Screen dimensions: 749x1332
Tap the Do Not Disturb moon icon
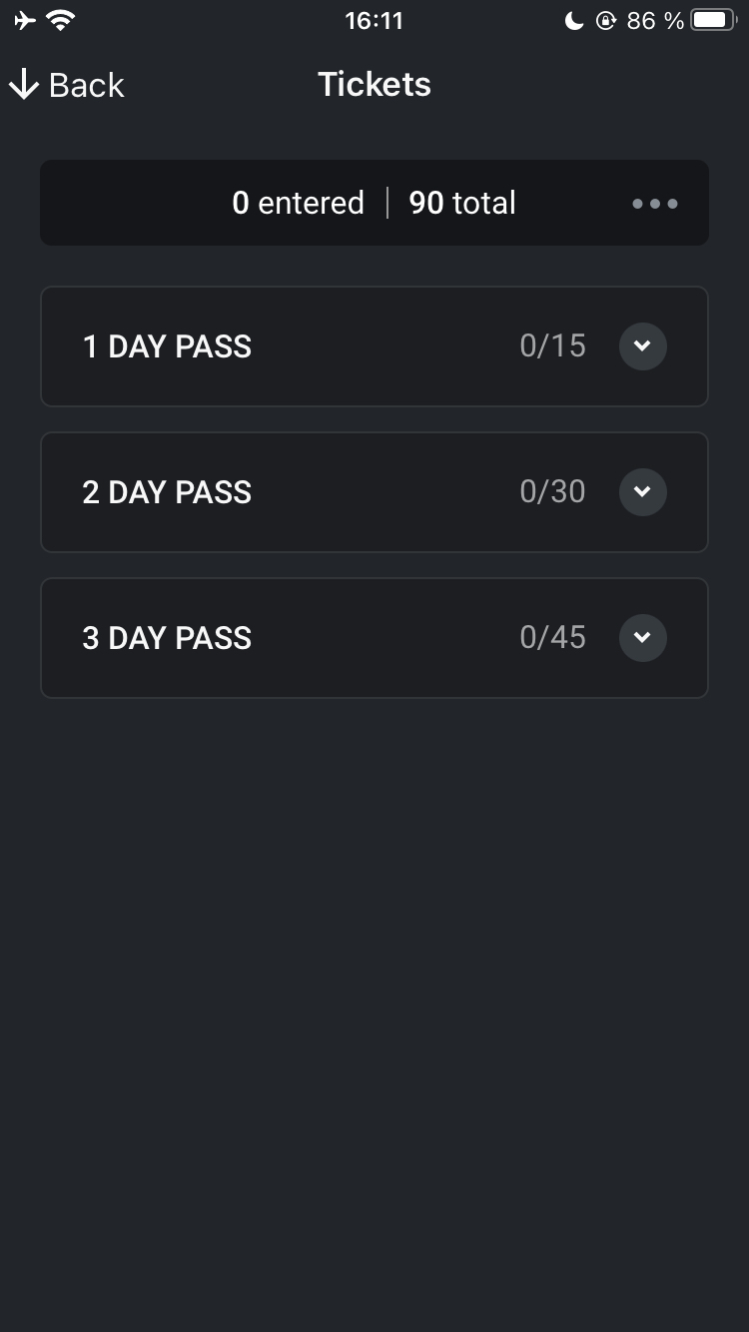pos(574,20)
